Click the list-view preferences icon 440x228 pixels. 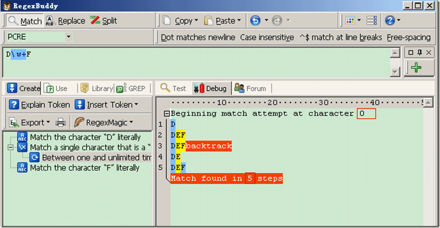[371, 20]
